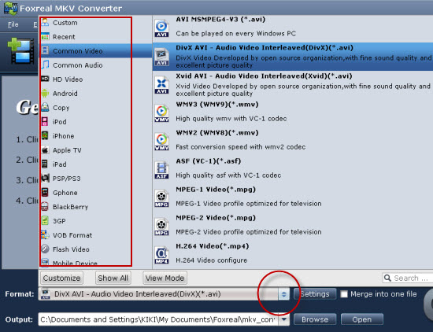Click the Customize button
Screen dimensions: 433x332
(62, 278)
